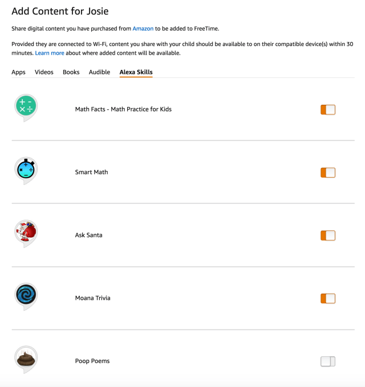Click the Math Facts calculator skill icon
The height and width of the screenshot is (387, 365).
26,108
